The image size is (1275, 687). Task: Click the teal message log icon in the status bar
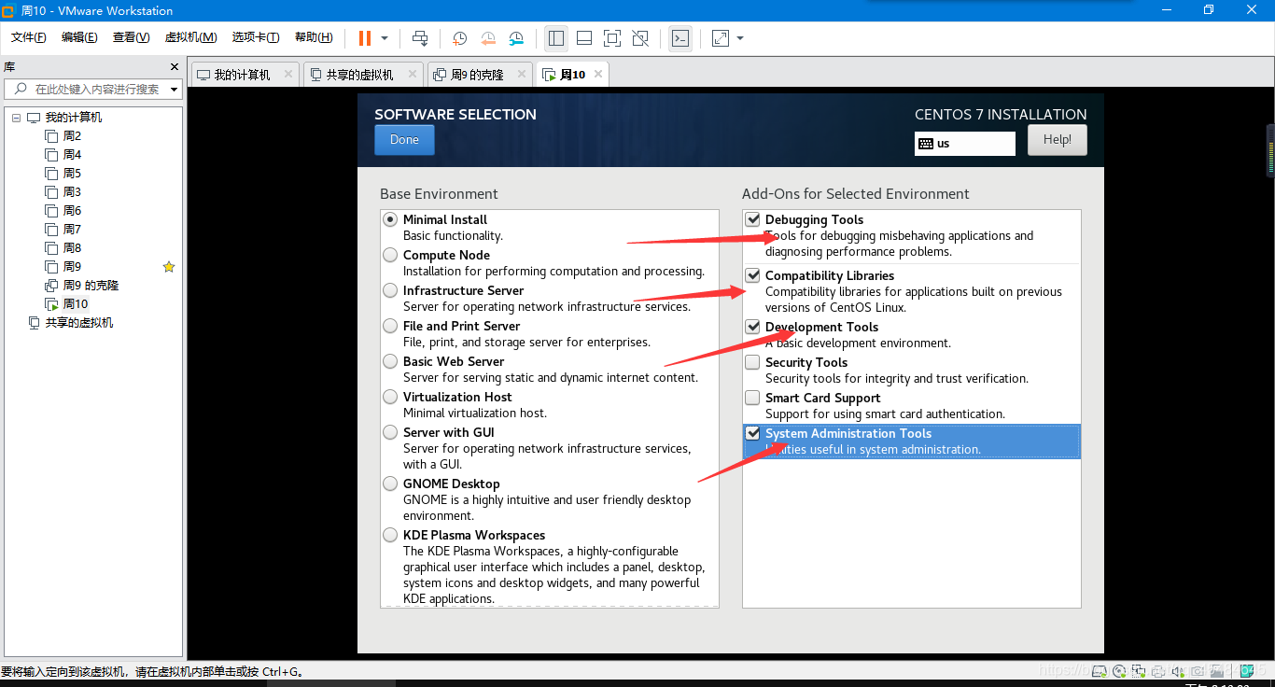point(1248,670)
